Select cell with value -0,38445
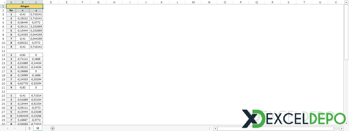The height and width of the screenshot is (131, 349). point(22,22)
